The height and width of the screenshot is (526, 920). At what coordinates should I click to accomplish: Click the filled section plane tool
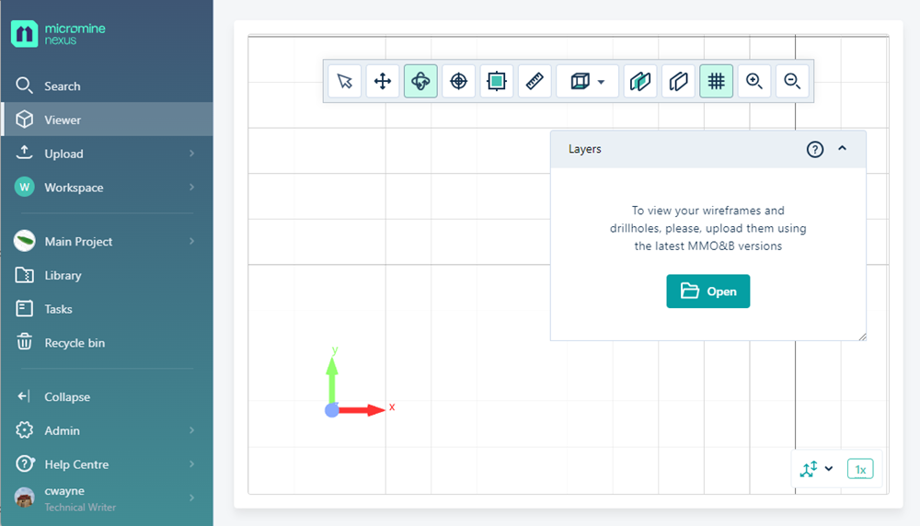[x=640, y=81]
